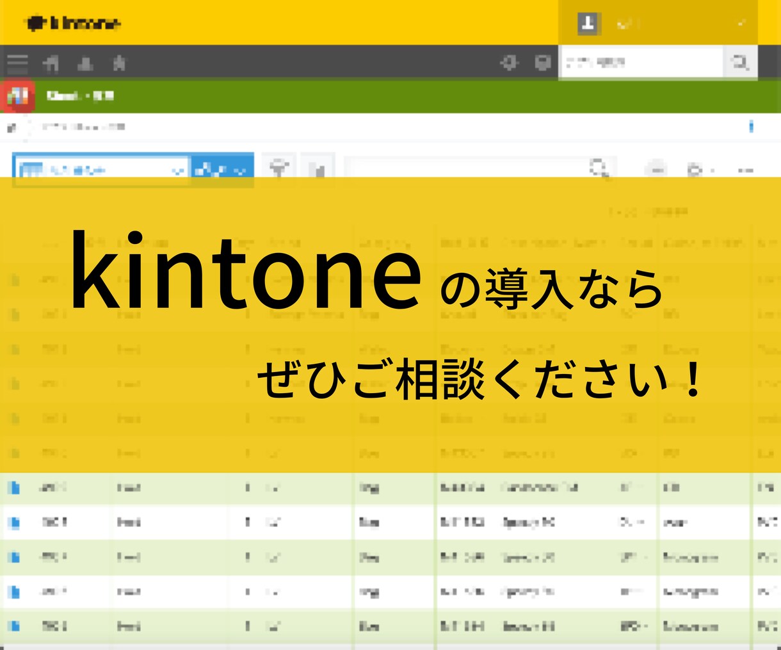The height and width of the screenshot is (650, 781).
Task: Open the list view selector dropdown
Action: coord(102,170)
